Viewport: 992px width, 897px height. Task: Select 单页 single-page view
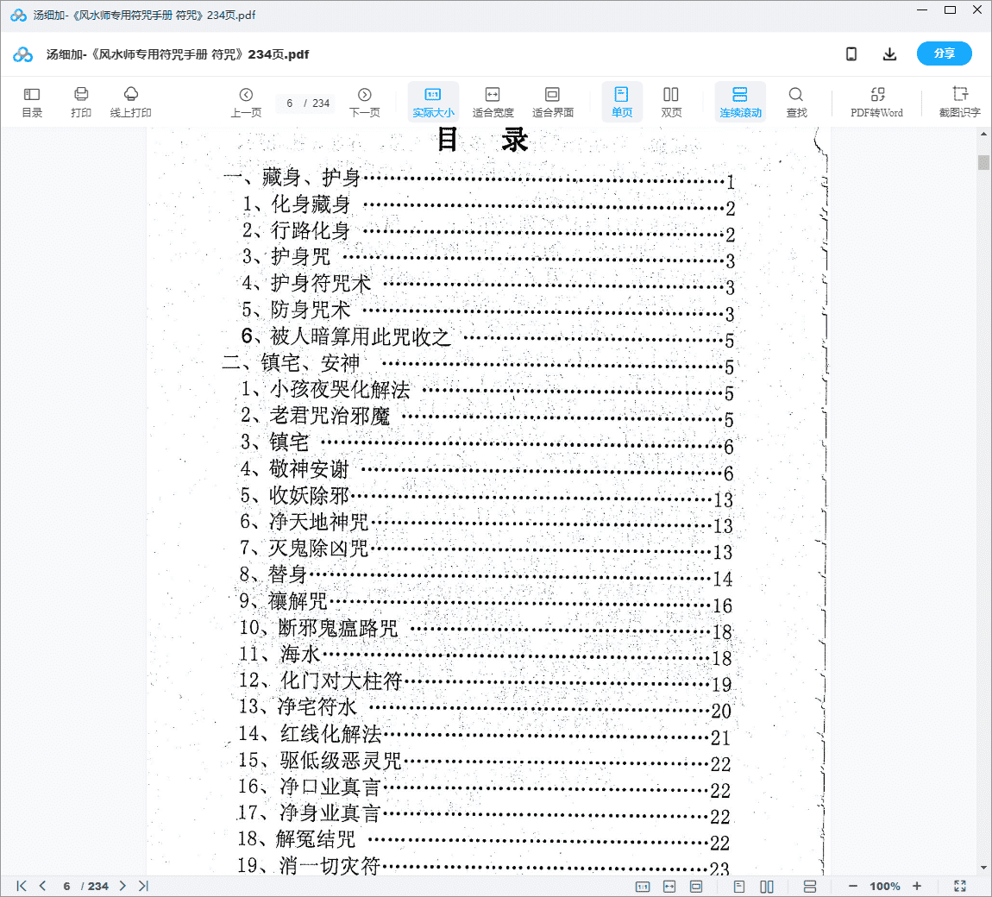(x=622, y=102)
